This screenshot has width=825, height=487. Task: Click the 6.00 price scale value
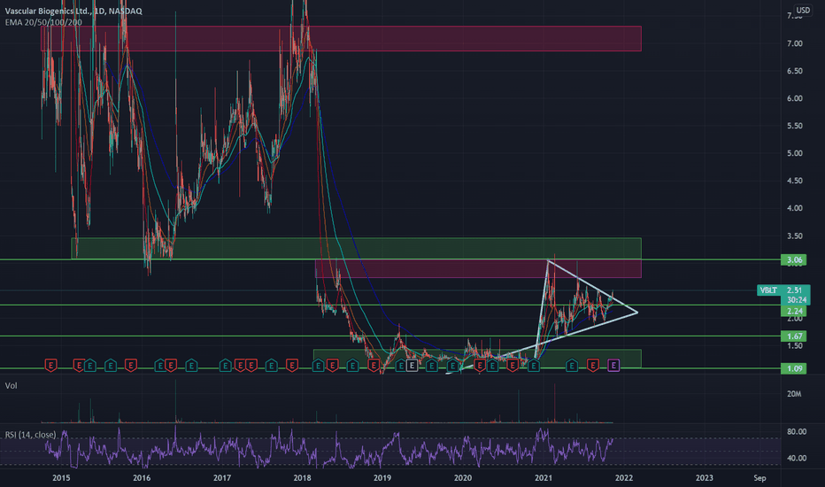tap(795, 98)
